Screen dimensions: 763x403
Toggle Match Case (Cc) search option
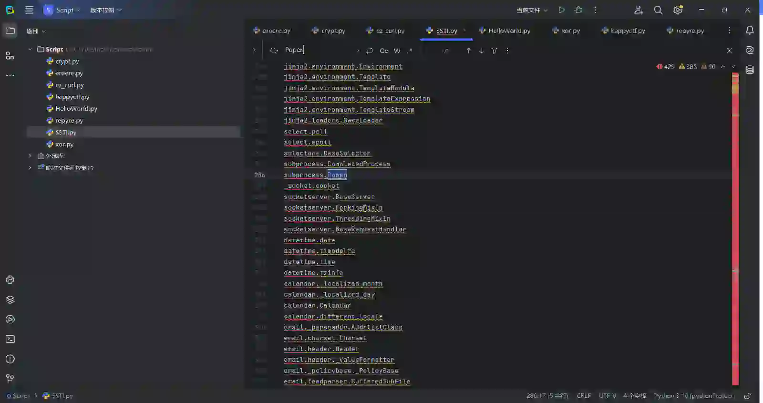click(384, 51)
